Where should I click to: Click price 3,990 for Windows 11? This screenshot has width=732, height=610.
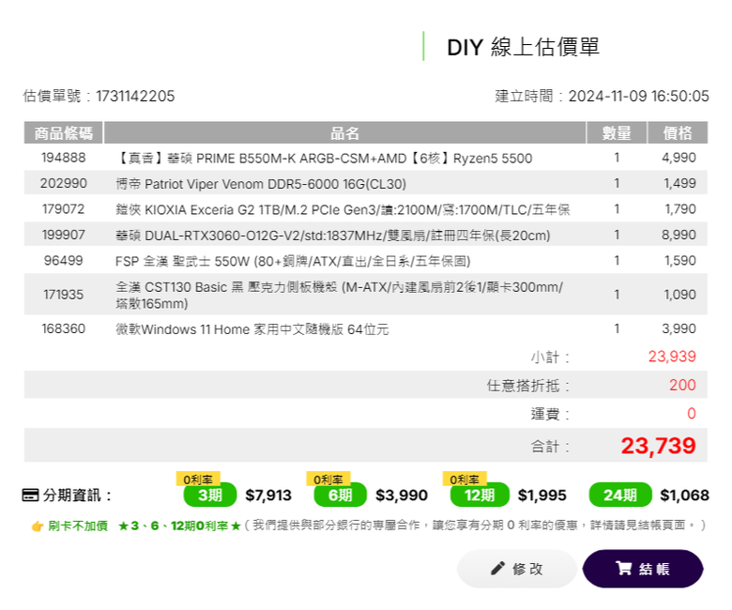click(x=679, y=328)
